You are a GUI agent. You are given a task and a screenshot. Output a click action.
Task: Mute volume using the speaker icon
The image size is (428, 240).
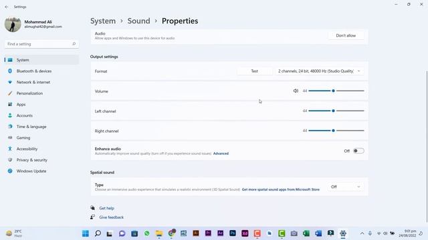pyautogui.click(x=296, y=91)
